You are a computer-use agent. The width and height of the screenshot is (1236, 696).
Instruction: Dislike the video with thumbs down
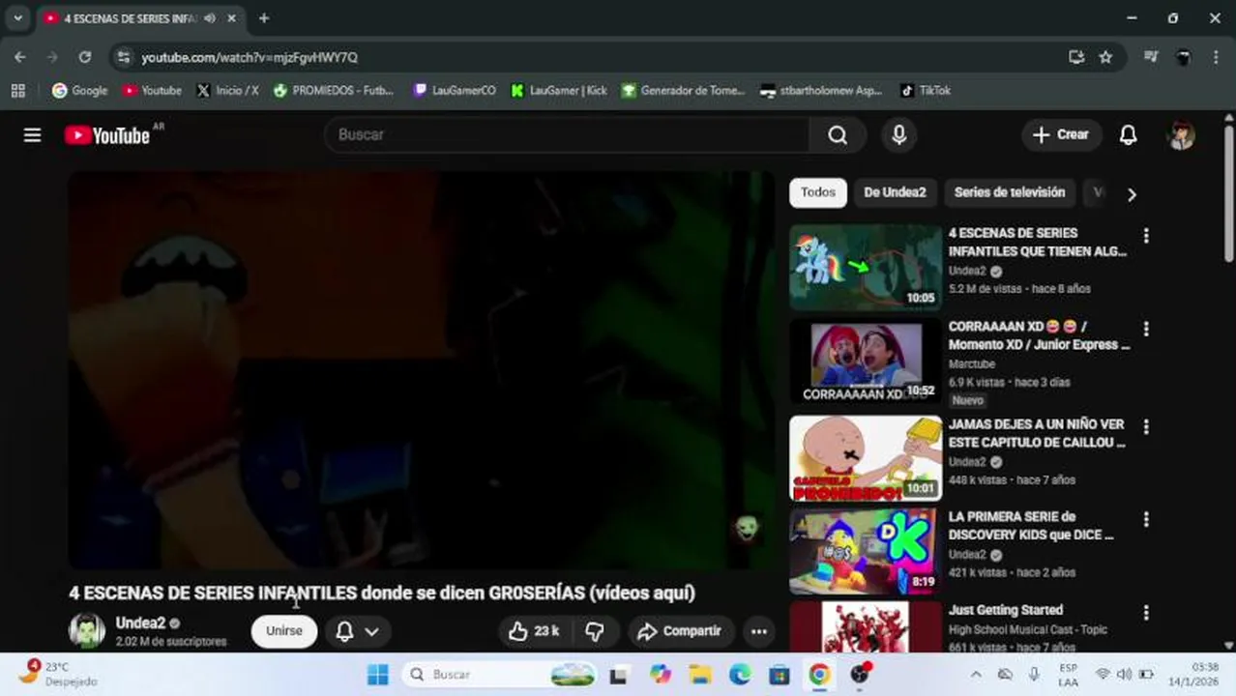point(595,631)
